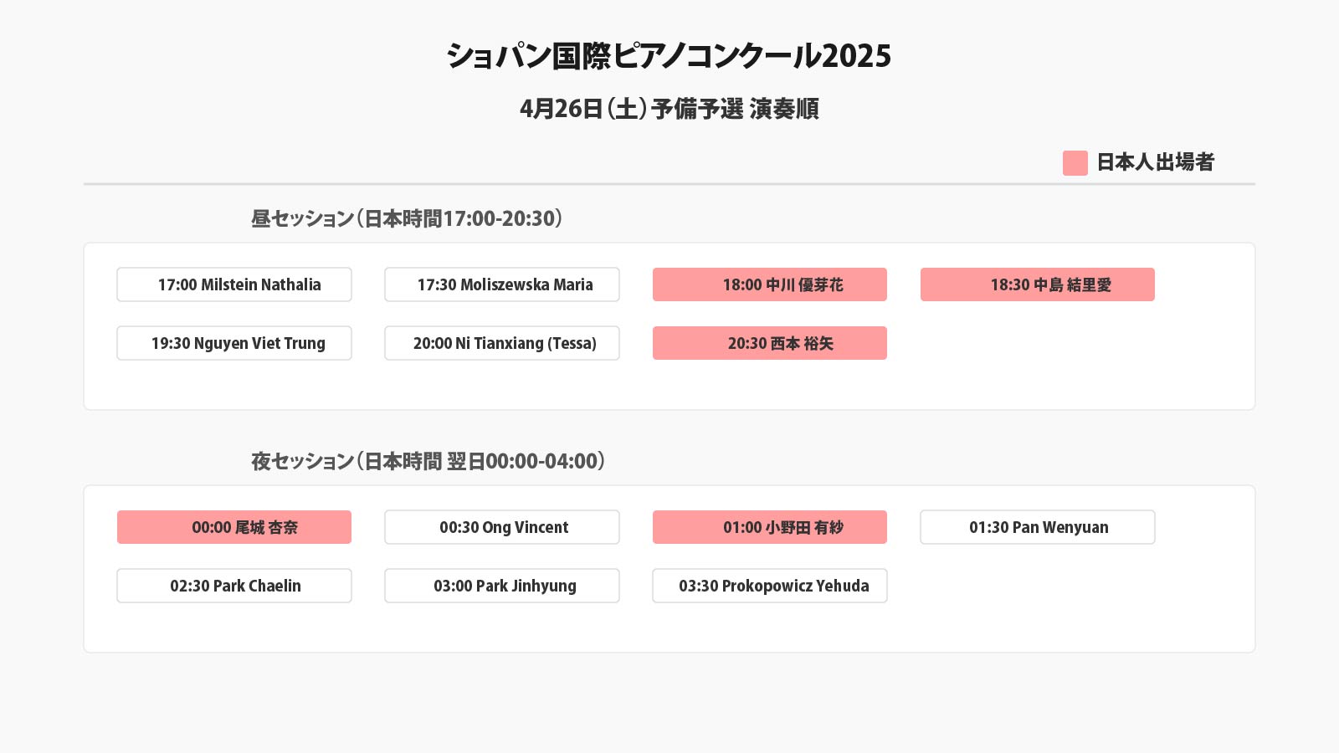Click the pink 日本人出場者 legend swatch
Viewport: 1339px width, 753px height.
pos(1075,163)
